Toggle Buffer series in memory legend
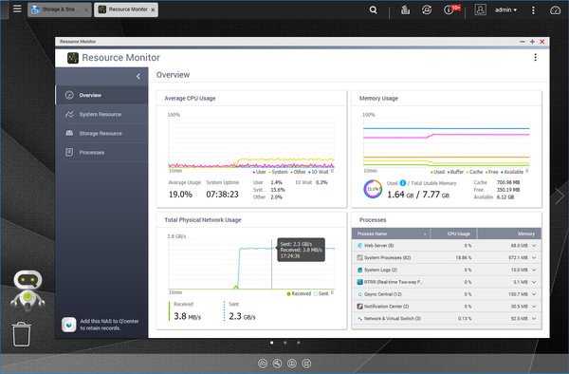 point(455,172)
